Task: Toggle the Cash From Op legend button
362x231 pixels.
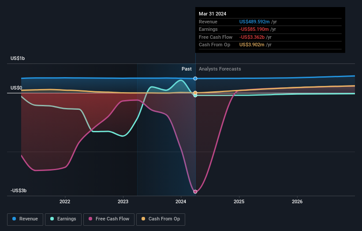Action: [x=160, y=219]
